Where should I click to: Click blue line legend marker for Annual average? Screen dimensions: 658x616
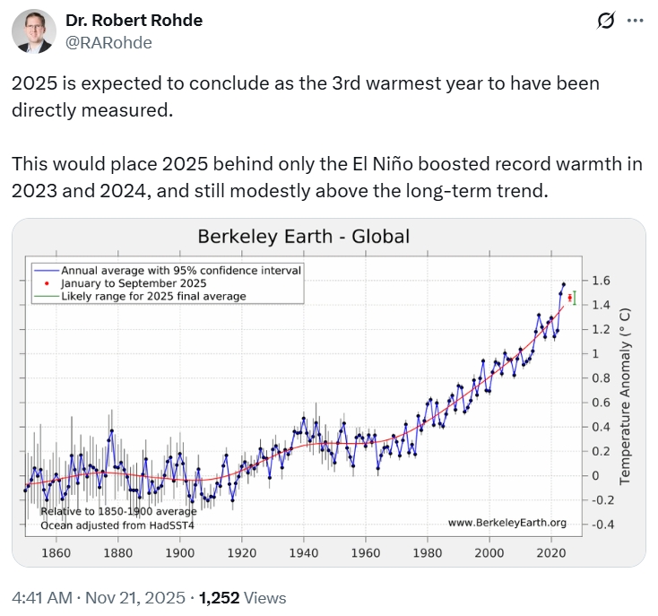[43, 269]
